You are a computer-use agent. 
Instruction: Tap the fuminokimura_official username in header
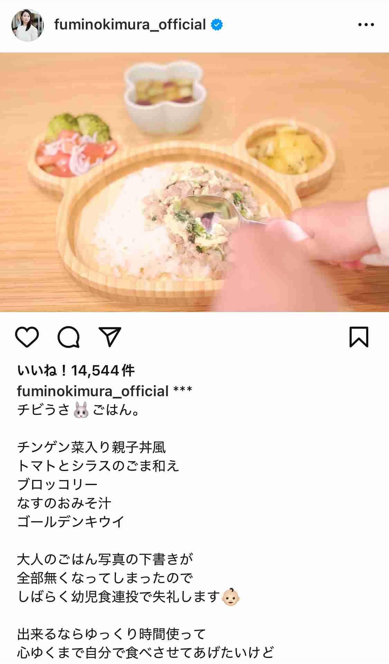pos(130,25)
